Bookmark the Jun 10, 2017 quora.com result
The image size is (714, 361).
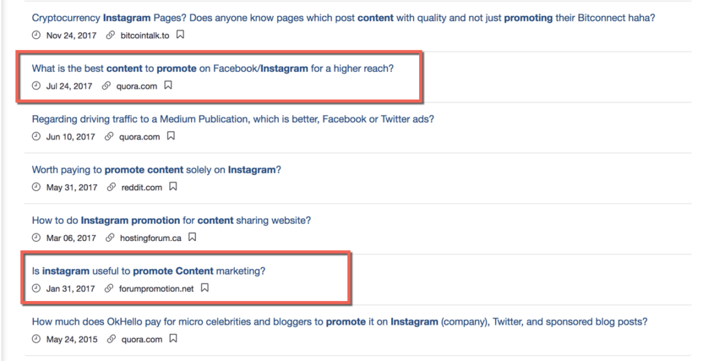point(171,136)
